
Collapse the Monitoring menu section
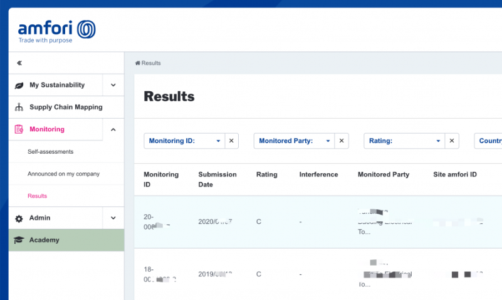tap(113, 129)
